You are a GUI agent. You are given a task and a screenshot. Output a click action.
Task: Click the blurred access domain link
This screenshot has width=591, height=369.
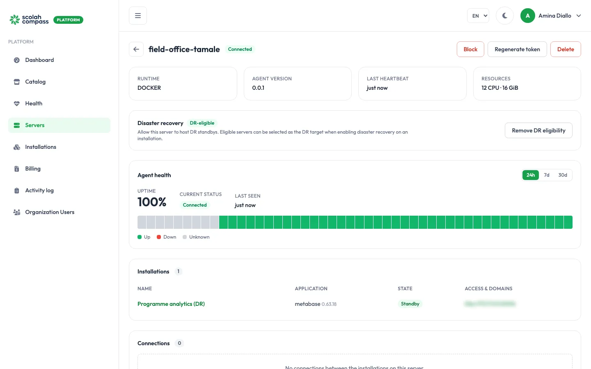[x=490, y=304]
